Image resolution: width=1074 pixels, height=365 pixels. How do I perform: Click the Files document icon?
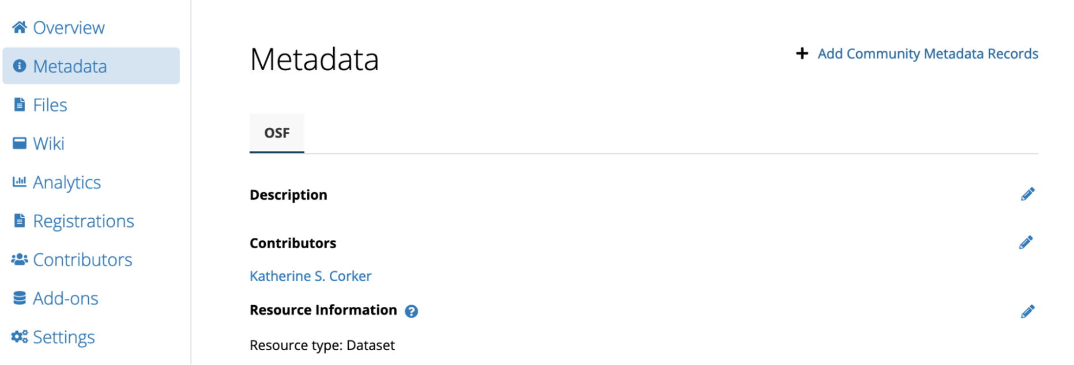[x=20, y=105]
